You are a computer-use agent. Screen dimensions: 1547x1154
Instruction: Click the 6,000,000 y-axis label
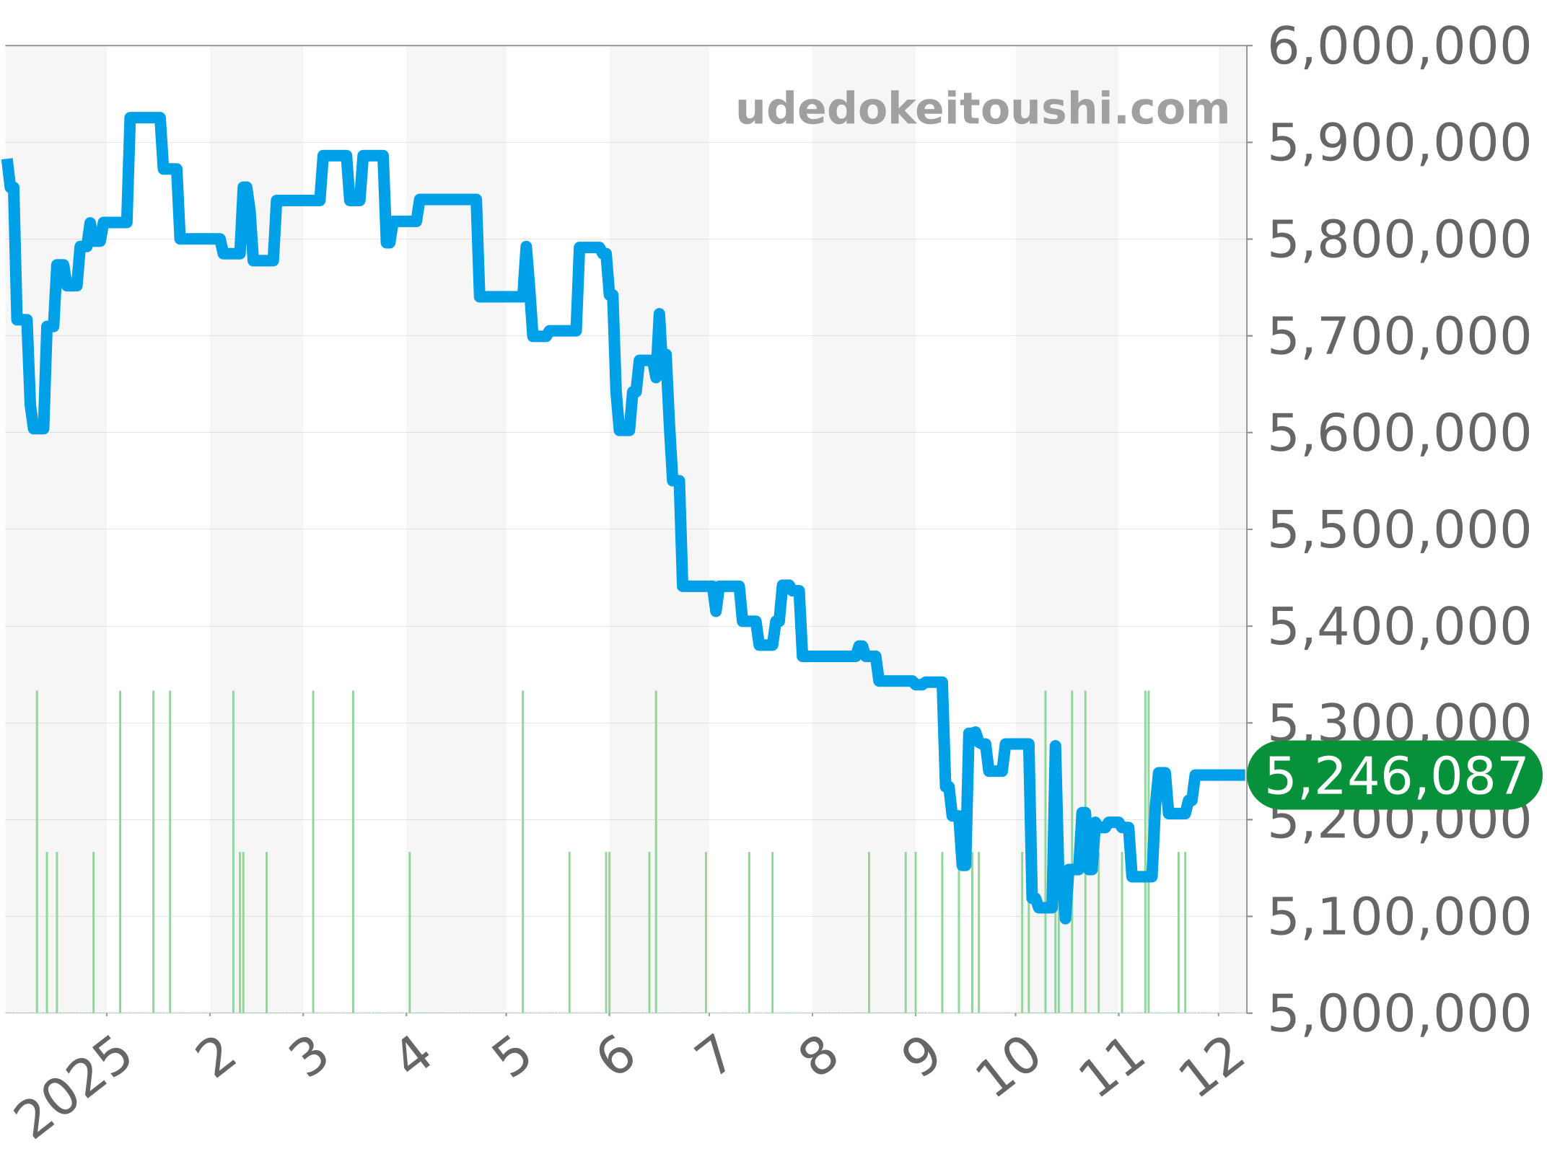pos(1399,47)
